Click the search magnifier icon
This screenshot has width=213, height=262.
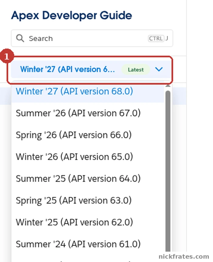(x=20, y=38)
